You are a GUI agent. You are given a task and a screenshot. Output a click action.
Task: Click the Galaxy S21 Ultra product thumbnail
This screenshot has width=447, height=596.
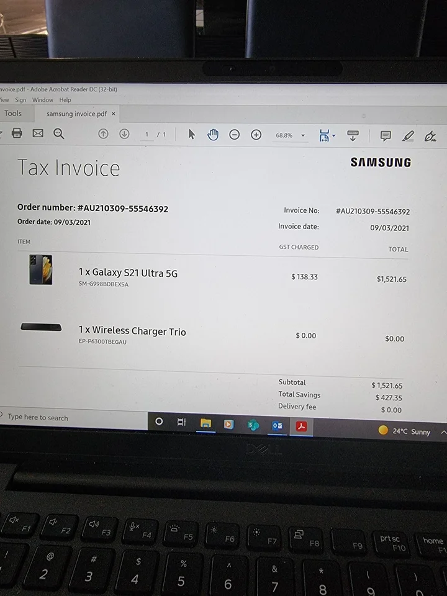(41, 269)
